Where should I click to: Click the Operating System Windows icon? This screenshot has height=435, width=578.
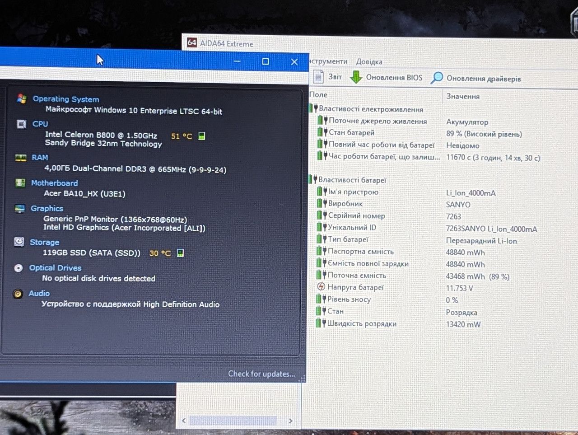point(21,98)
